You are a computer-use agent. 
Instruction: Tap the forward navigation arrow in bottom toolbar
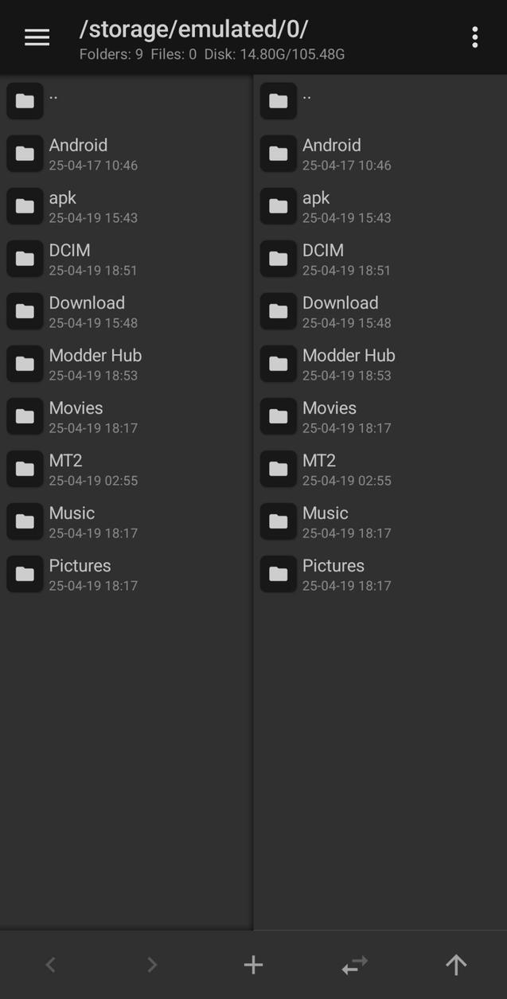[x=151, y=964]
